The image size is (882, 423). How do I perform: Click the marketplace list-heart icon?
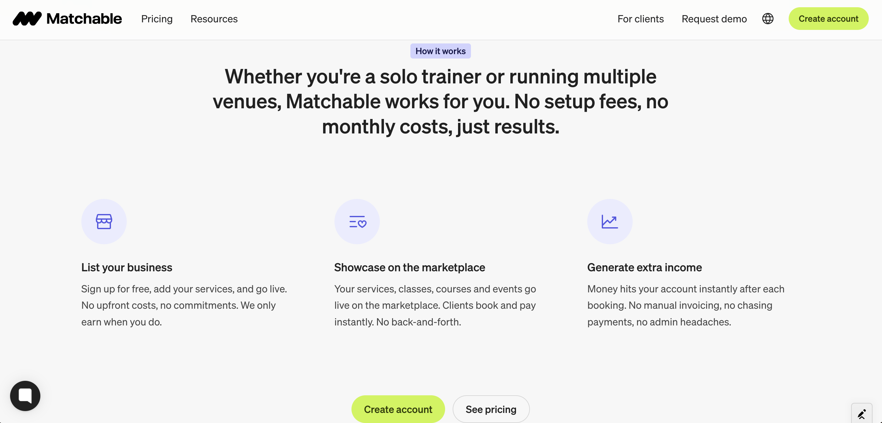pyautogui.click(x=357, y=222)
